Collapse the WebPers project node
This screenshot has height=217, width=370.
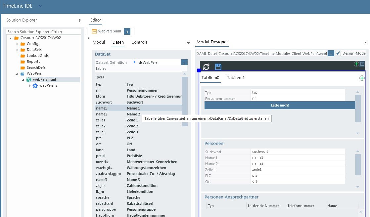coord(17,74)
